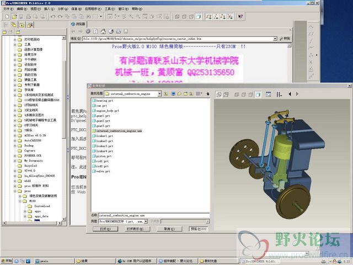Click the New file icon in main toolbar
This screenshot has width=353, height=265.
click(x=7, y=17)
